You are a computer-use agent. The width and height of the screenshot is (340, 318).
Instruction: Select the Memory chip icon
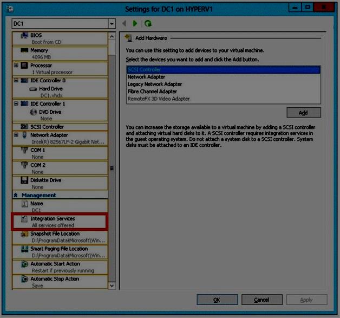24,50
